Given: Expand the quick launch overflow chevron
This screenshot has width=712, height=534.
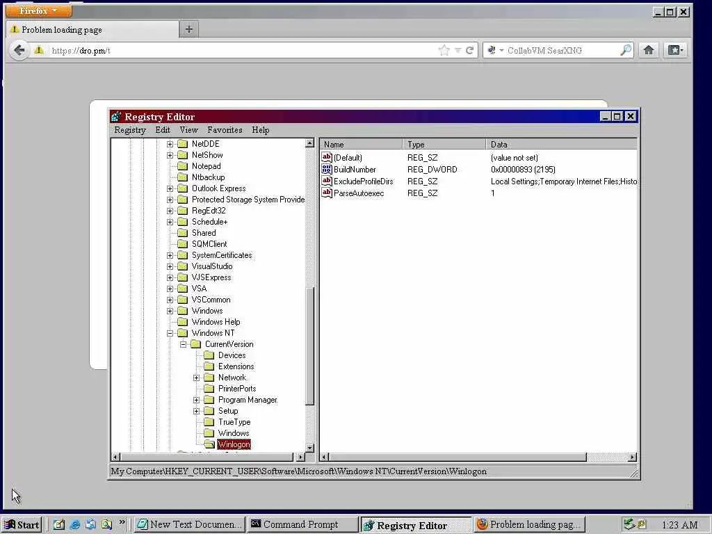Looking at the screenshot, I should [x=122, y=523].
